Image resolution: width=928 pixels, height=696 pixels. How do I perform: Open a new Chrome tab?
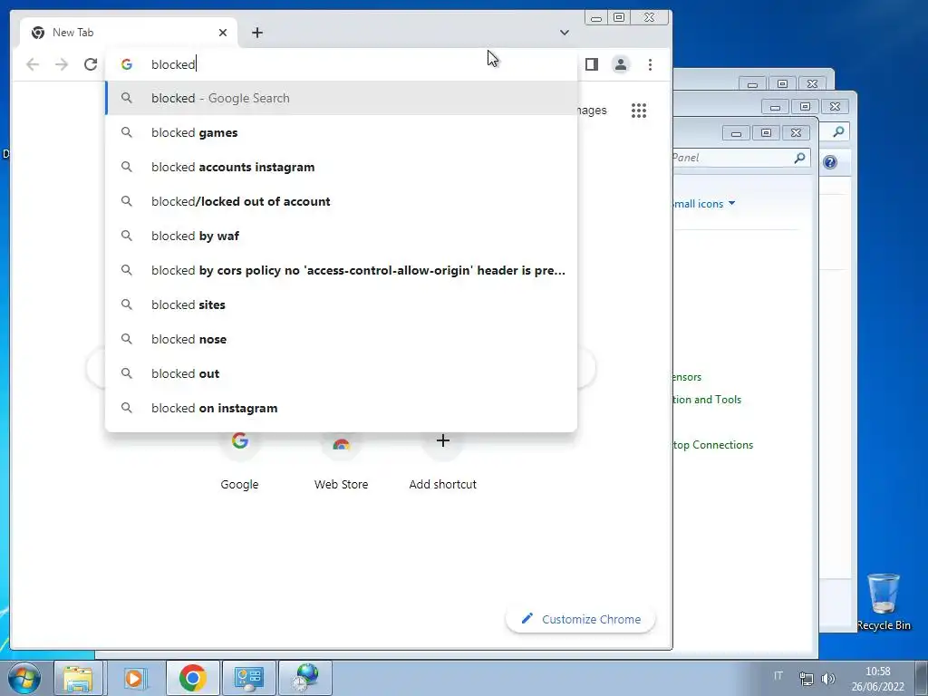[256, 33]
